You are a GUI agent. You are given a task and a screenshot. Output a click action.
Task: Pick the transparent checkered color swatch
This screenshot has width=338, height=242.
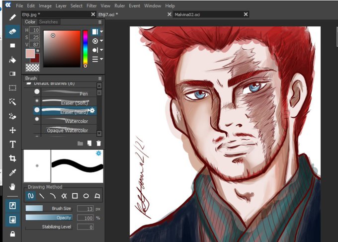point(32,68)
